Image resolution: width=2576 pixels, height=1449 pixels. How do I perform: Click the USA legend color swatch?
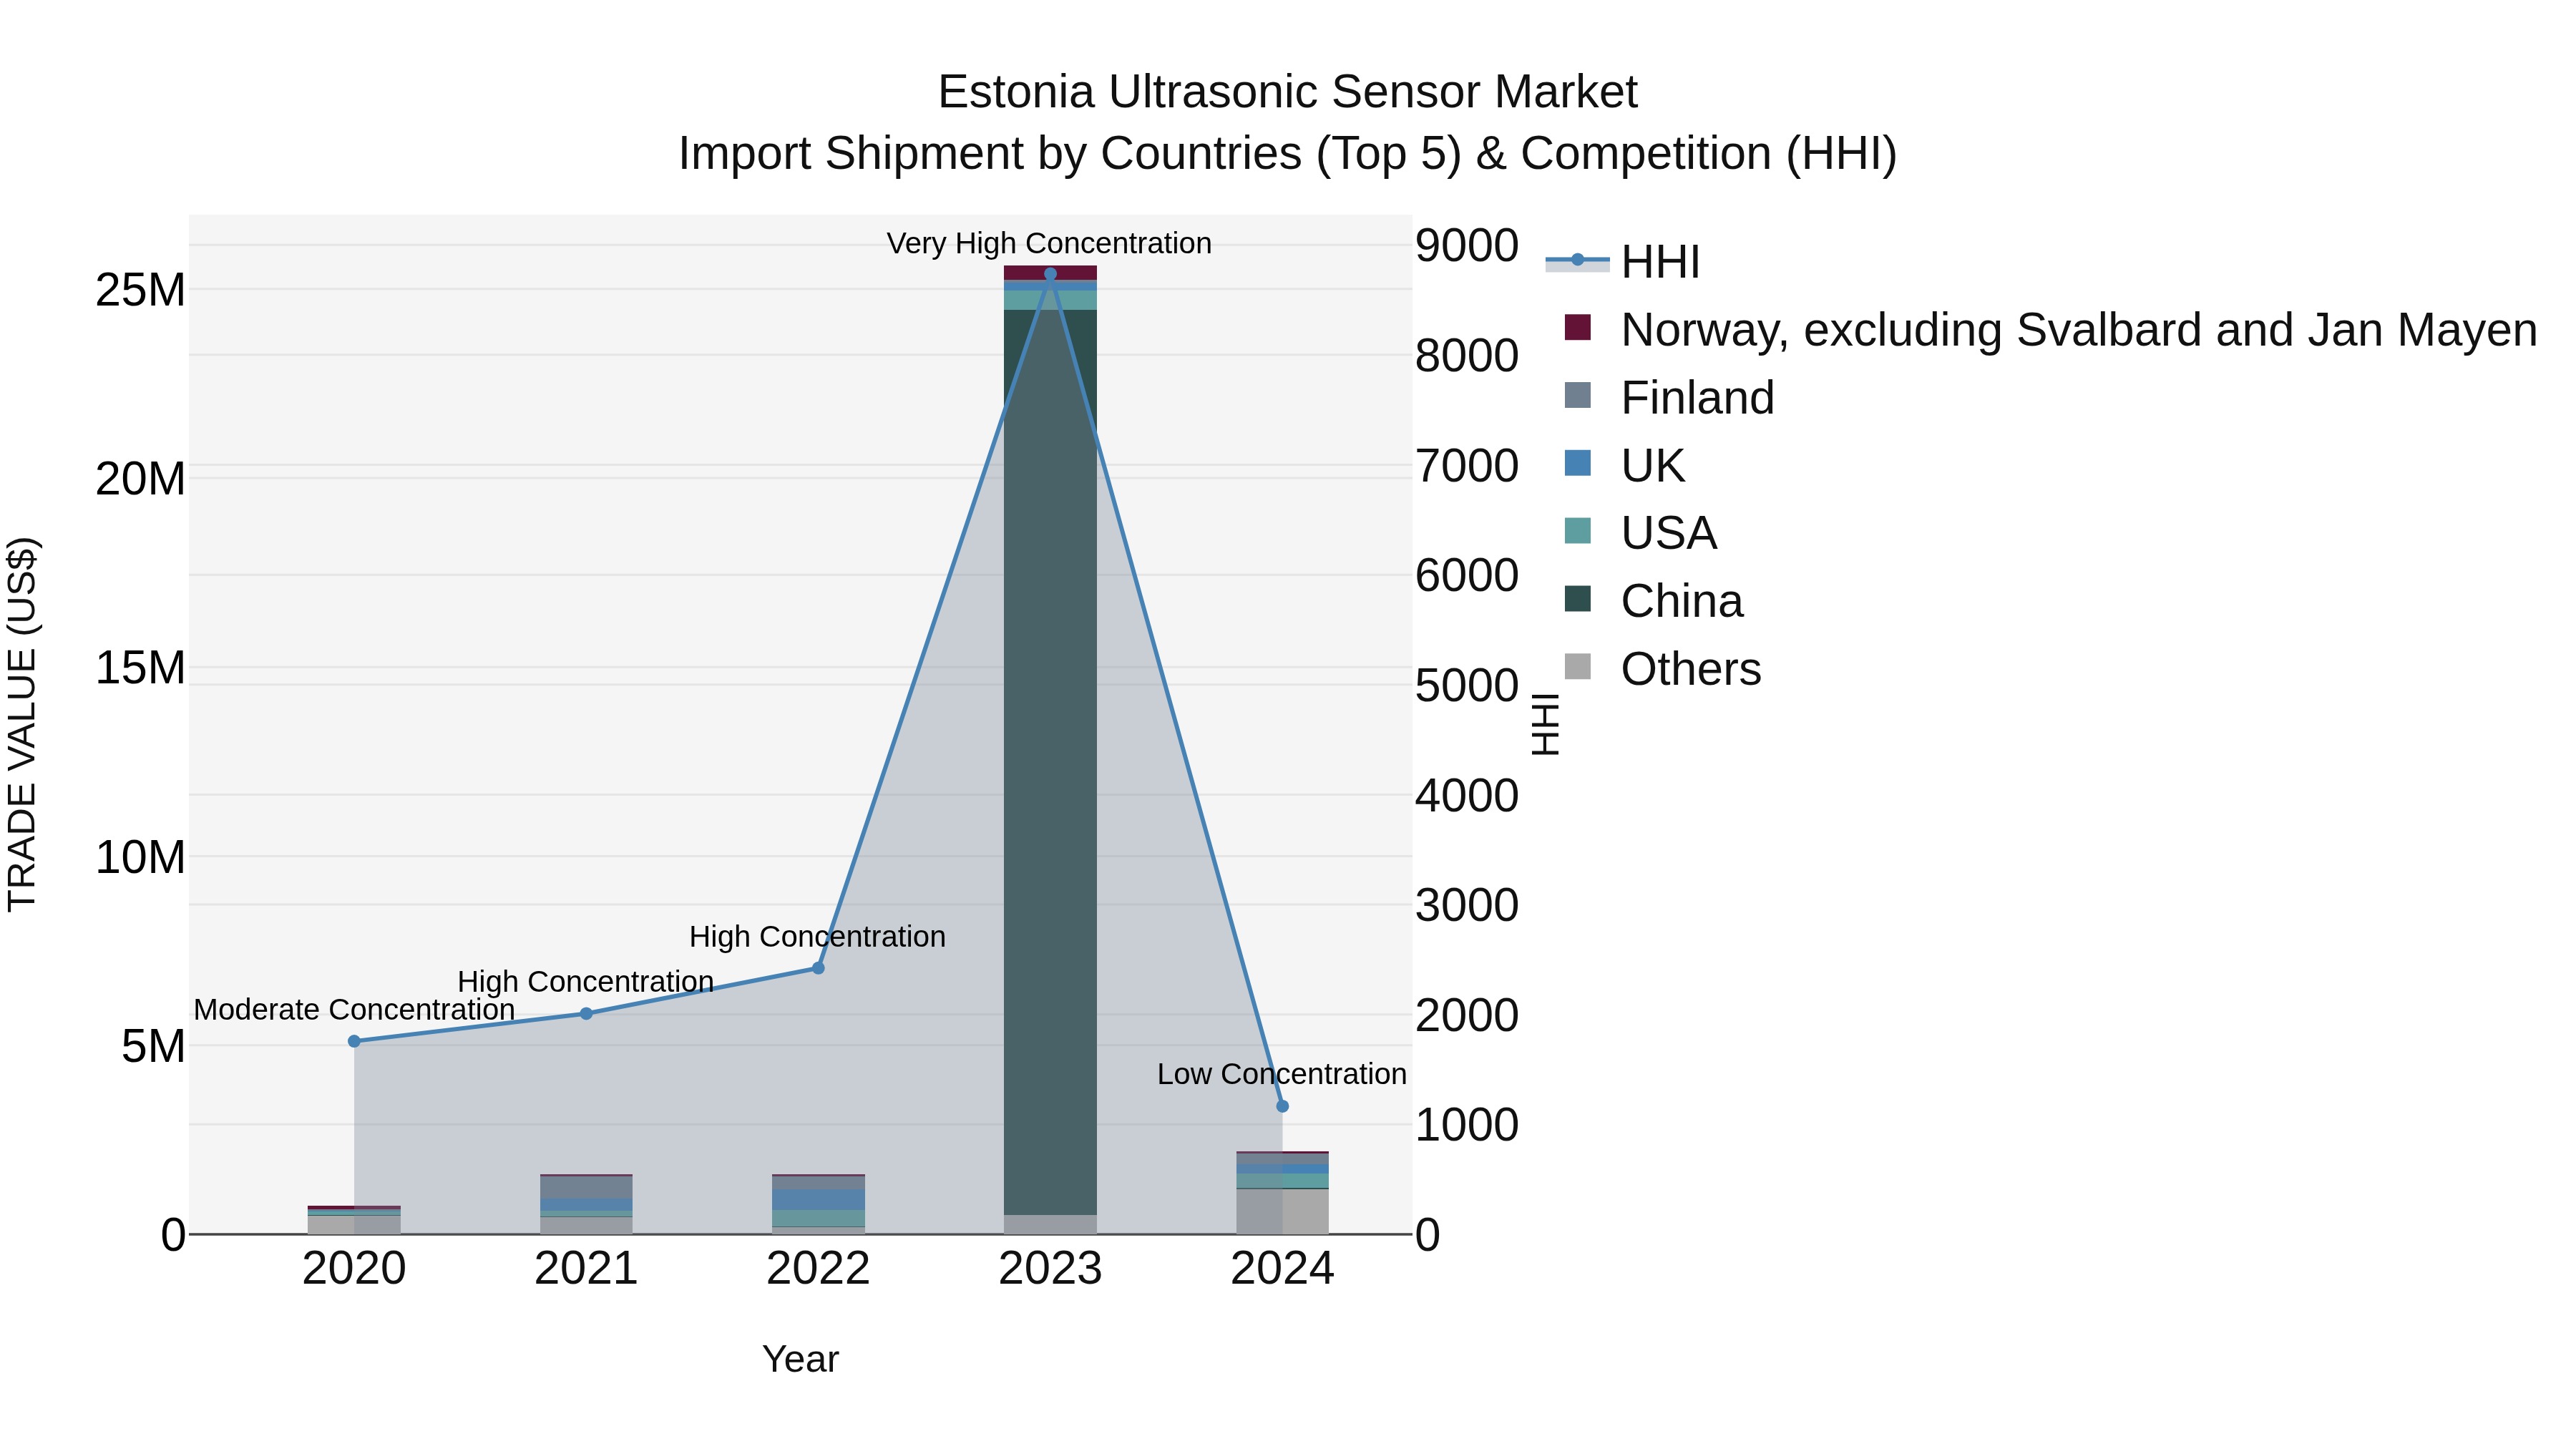[x=1577, y=531]
